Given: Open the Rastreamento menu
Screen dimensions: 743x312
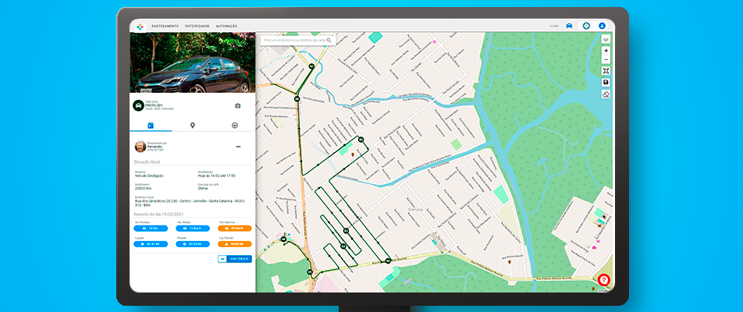Looking at the screenshot, I should (163, 26).
